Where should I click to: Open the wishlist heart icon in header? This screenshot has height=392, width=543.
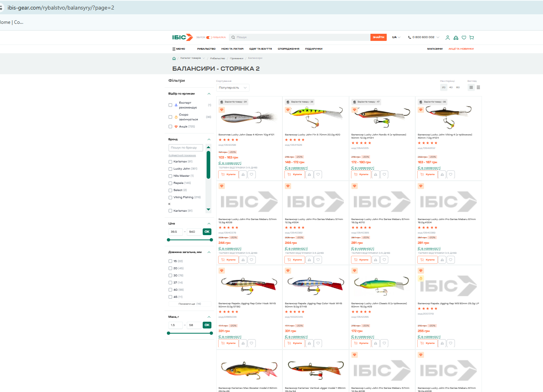tap(464, 37)
